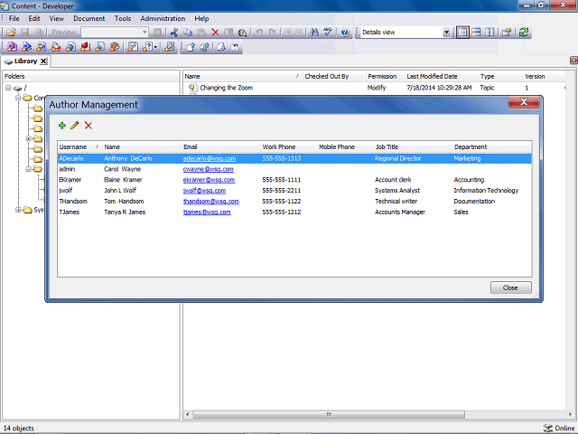
Task: Open dropdown arrow beside question-mark document icon
Action: click(x=155, y=47)
